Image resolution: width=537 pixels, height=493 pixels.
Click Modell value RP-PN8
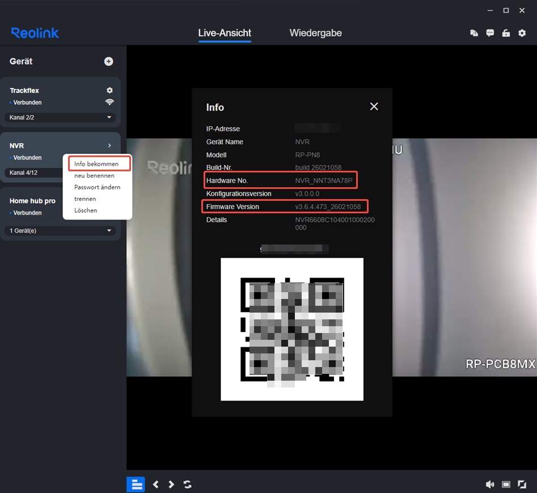click(x=307, y=155)
